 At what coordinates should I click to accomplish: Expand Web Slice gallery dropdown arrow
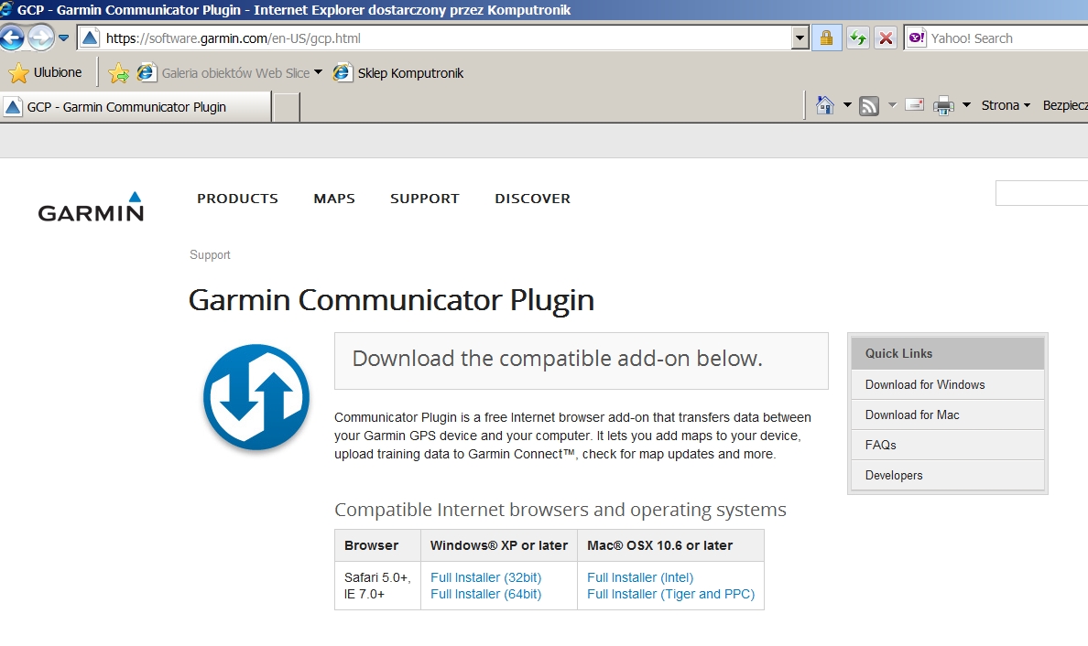point(318,72)
